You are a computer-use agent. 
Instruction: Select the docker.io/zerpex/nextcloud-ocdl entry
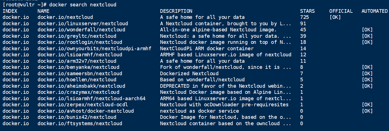pos(83,105)
